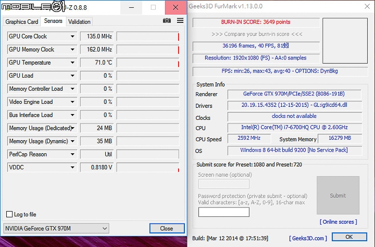Click the Util PerfCap Reason value
Image resolution: width=375 pixels, height=247 pixels.
pyautogui.click(x=97, y=154)
